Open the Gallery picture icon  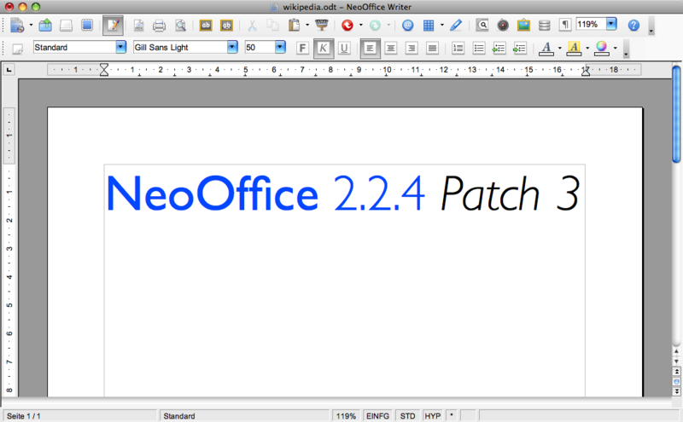(523, 26)
